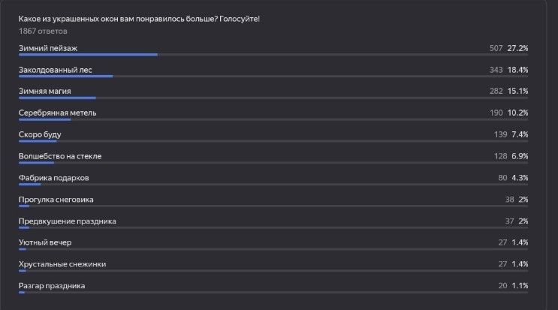Click the blue progress bar under "Заколдованный лес"

(x=65, y=77)
